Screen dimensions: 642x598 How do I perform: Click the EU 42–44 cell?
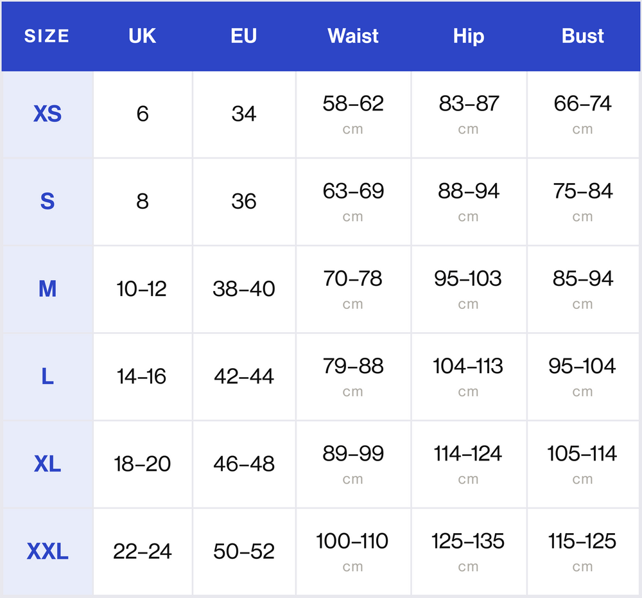[x=244, y=377]
